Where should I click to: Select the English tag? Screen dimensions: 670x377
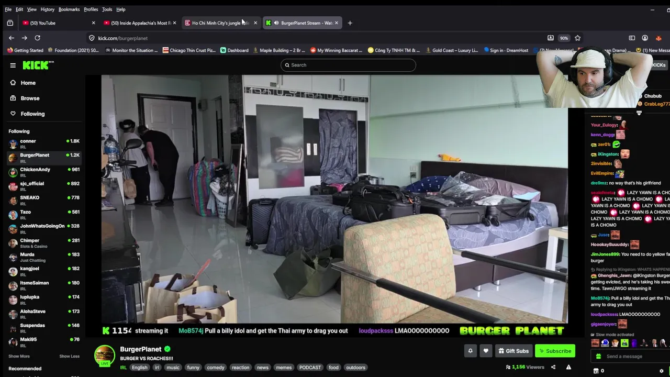pos(139,368)
